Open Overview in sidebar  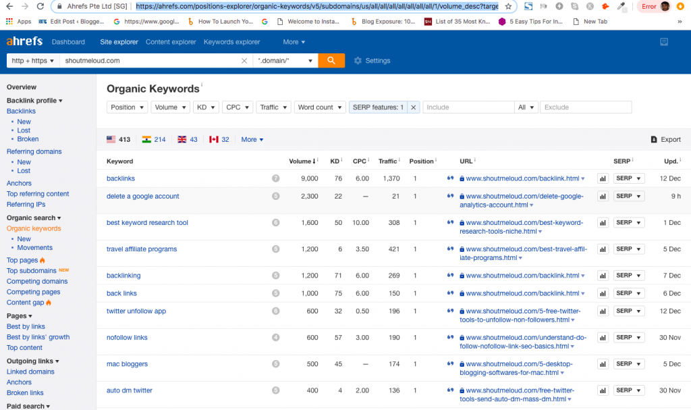click(22, 87)
